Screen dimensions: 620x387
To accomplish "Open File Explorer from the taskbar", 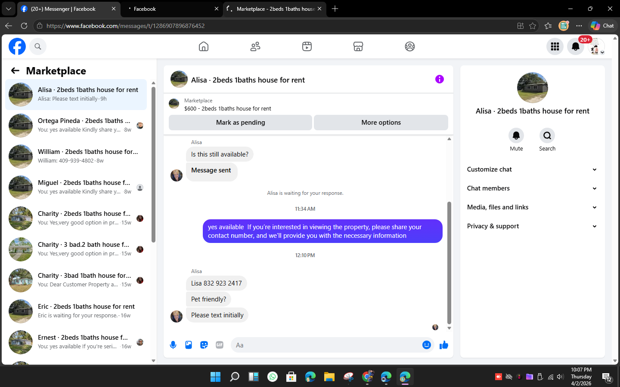I will click(x=329, y=377).
